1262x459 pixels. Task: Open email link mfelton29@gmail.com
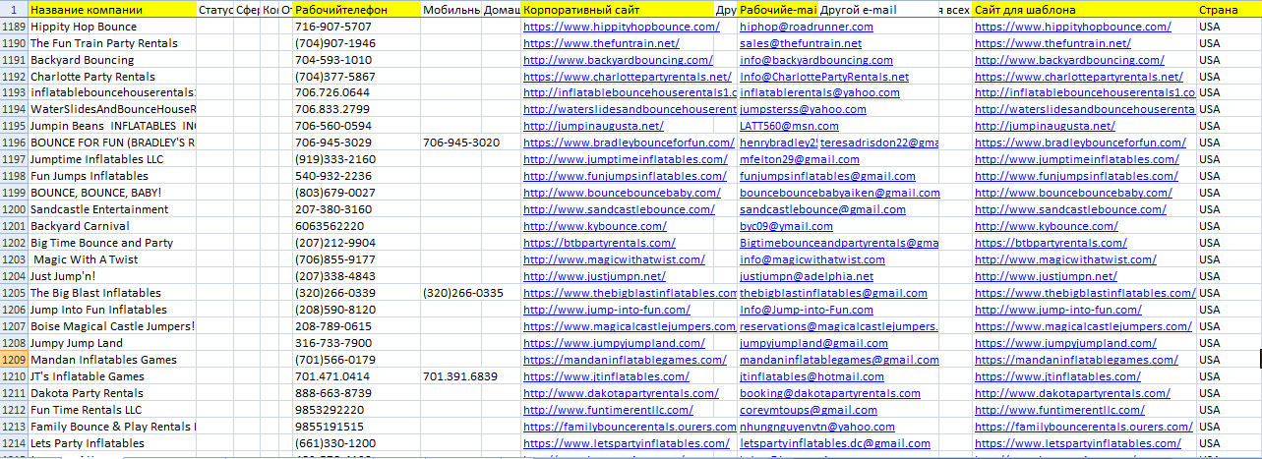800,159
